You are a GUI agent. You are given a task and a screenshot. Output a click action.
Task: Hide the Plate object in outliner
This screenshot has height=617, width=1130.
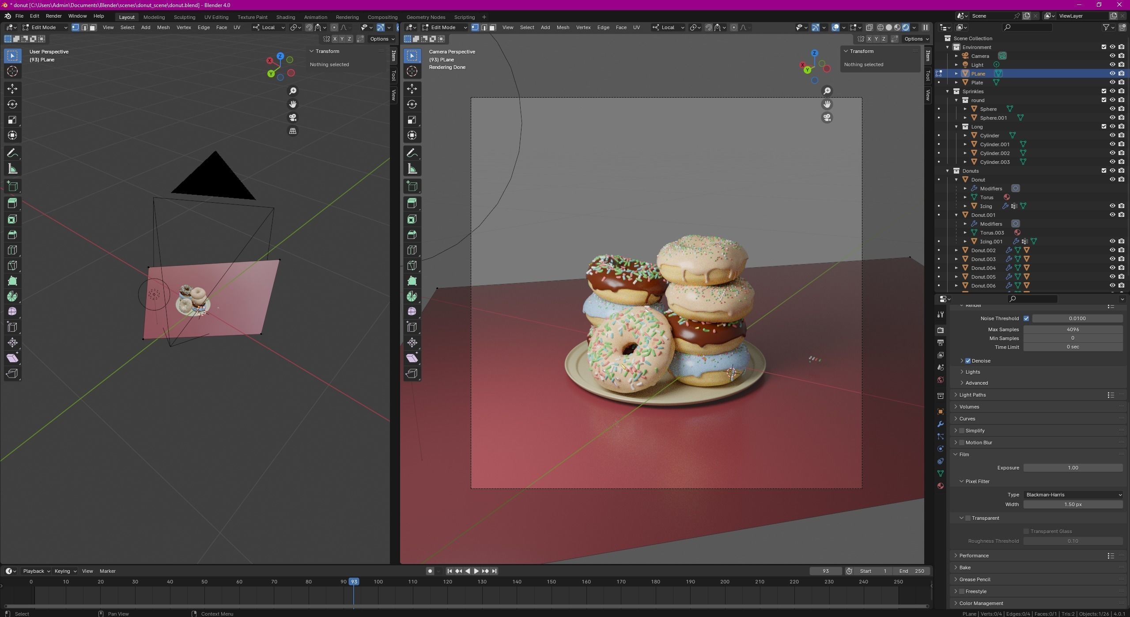tap(1112, 83)
